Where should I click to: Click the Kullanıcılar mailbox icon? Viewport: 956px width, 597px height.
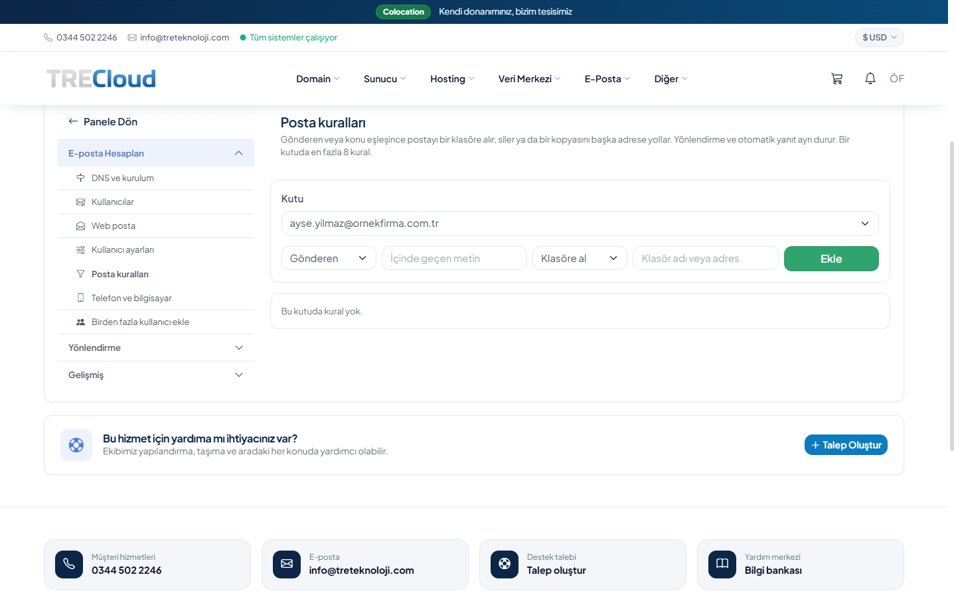click(80, 202)
